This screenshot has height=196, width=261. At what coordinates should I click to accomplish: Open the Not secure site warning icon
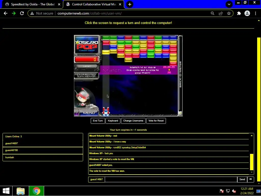pyautogui.click(x=32, y=13)
